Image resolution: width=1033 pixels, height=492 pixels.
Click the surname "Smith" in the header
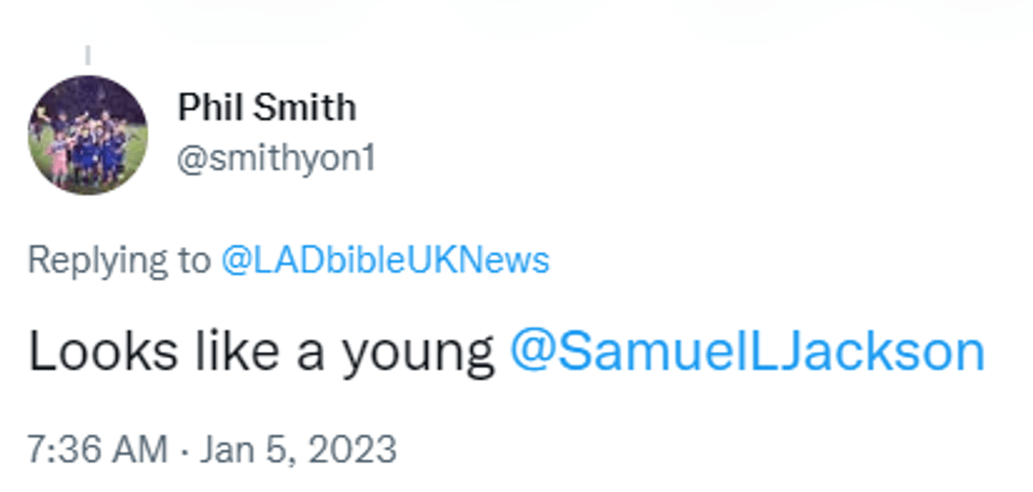point(304,107)
